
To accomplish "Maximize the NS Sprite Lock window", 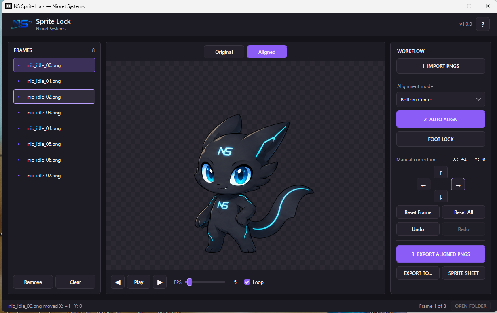I will (x=469, y=6).
